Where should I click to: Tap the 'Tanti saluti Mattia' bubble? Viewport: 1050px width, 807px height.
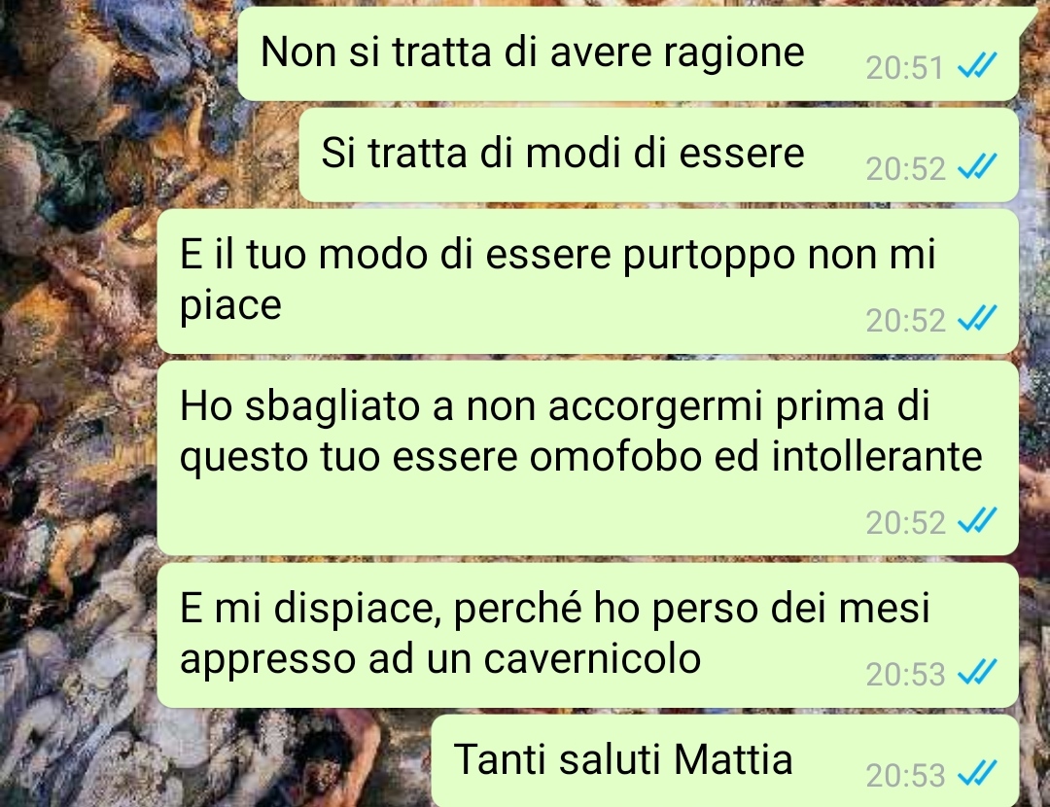725,760
